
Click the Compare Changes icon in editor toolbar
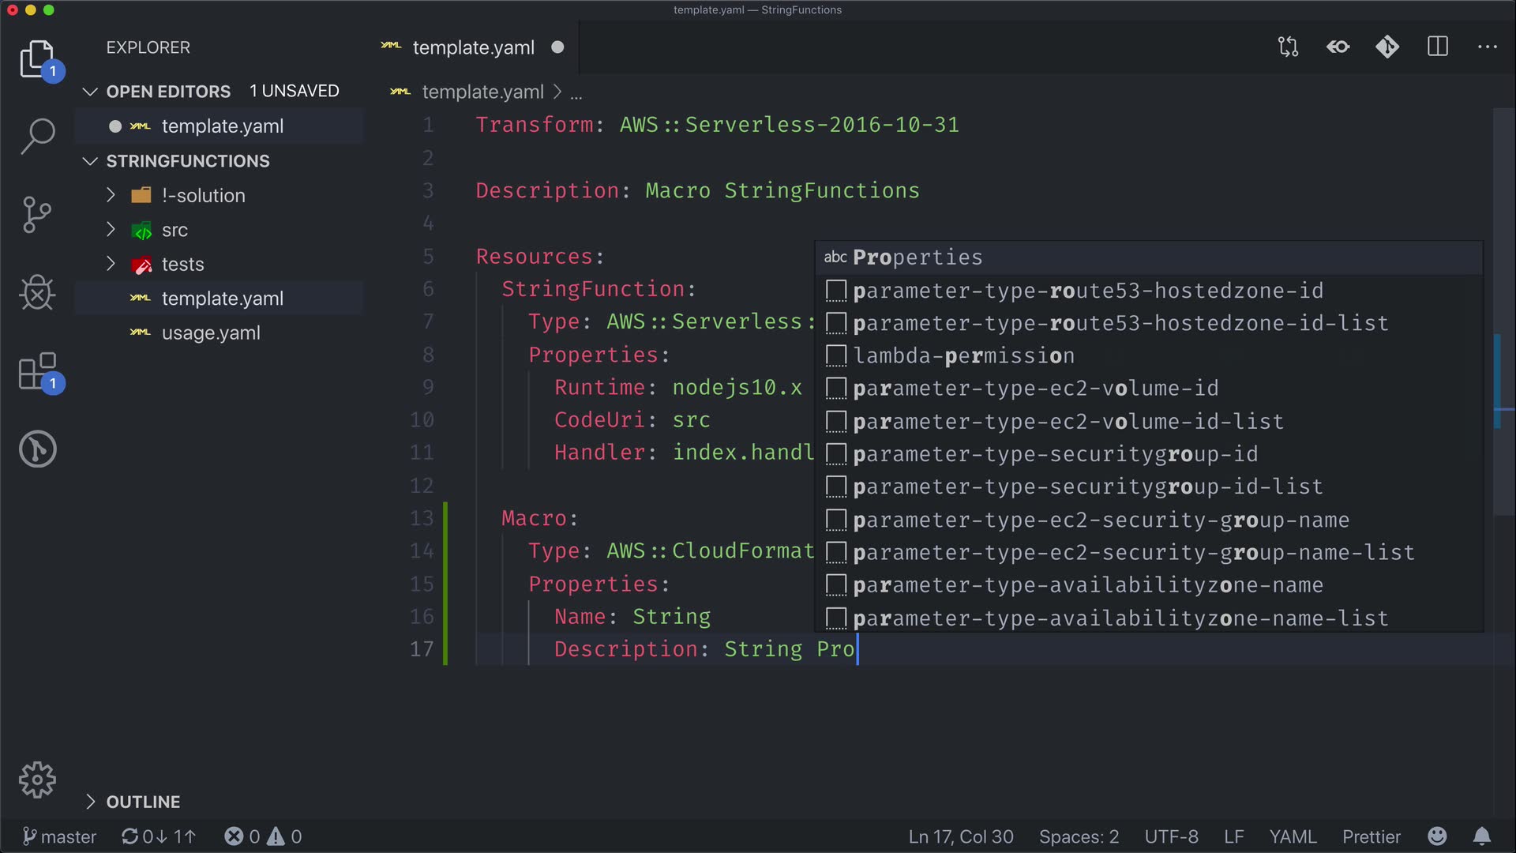pyautogui.click(x=1288, y=47)
